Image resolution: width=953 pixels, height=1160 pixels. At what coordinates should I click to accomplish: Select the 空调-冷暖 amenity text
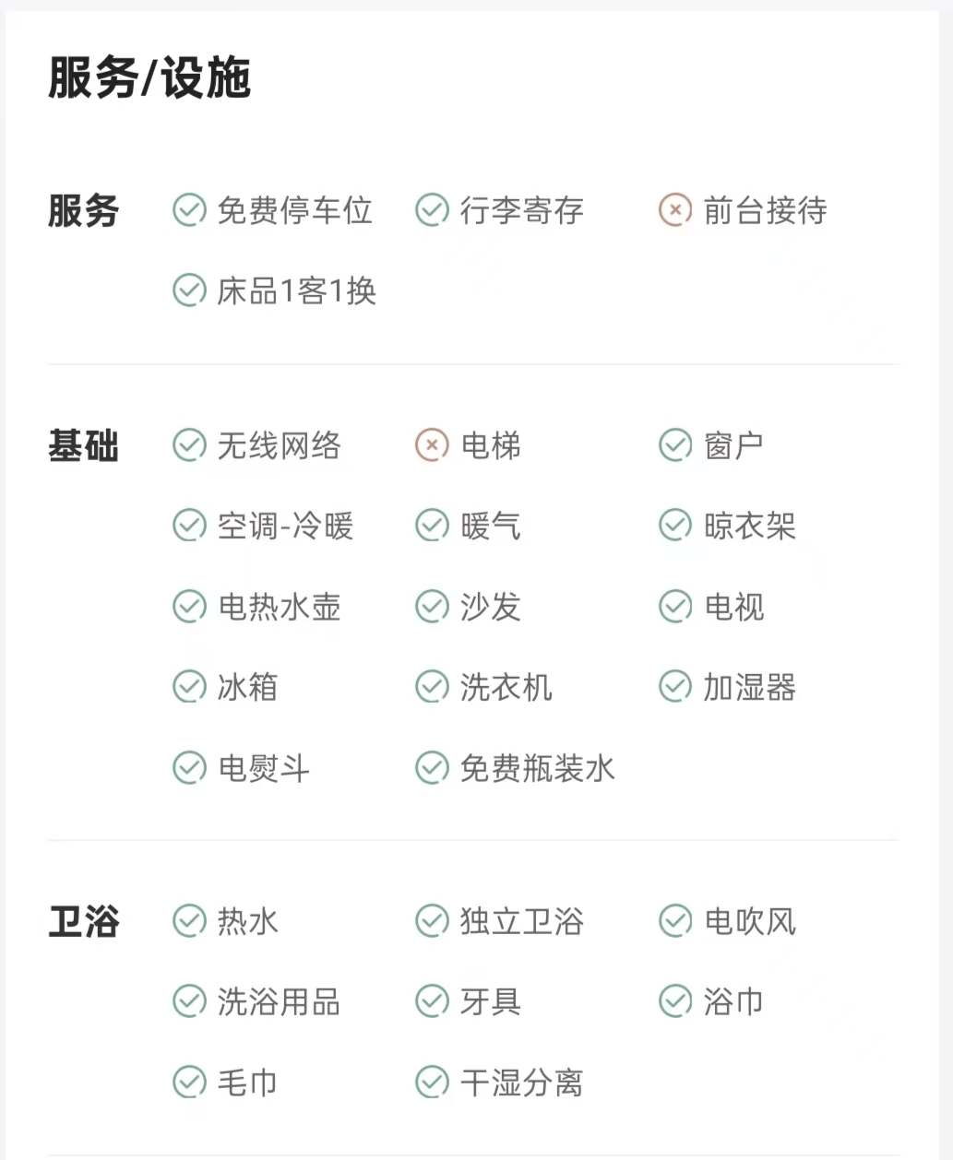point(285,527)
